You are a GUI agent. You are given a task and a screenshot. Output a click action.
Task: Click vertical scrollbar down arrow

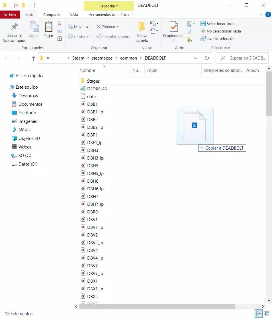(x=269, y=301)
